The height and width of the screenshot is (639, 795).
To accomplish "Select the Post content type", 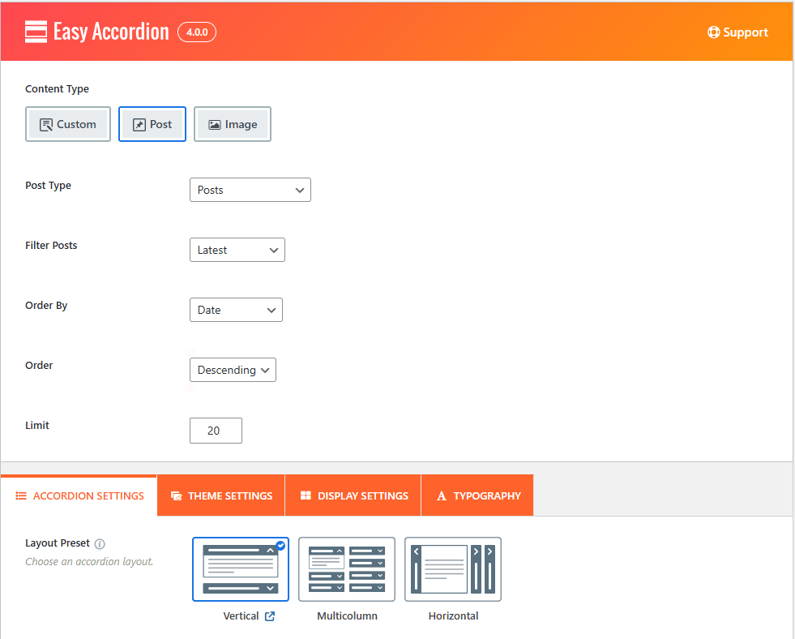I will coord(152,124).
